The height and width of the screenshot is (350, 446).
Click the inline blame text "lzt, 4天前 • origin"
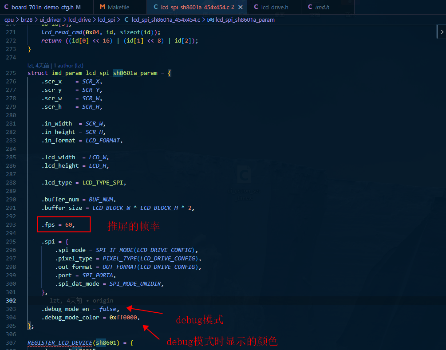click(x=81, y=300)
